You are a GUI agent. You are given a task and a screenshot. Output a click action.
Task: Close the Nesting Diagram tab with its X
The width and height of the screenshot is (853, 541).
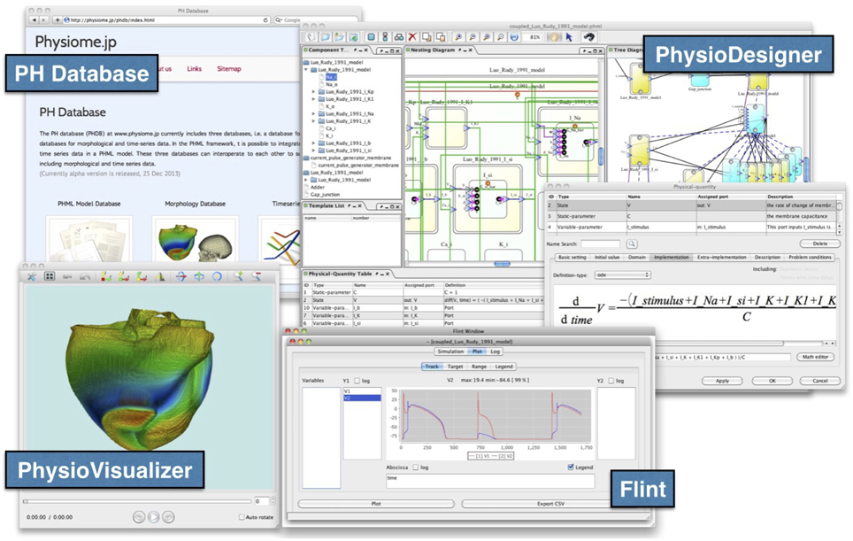tap(471, 50)
